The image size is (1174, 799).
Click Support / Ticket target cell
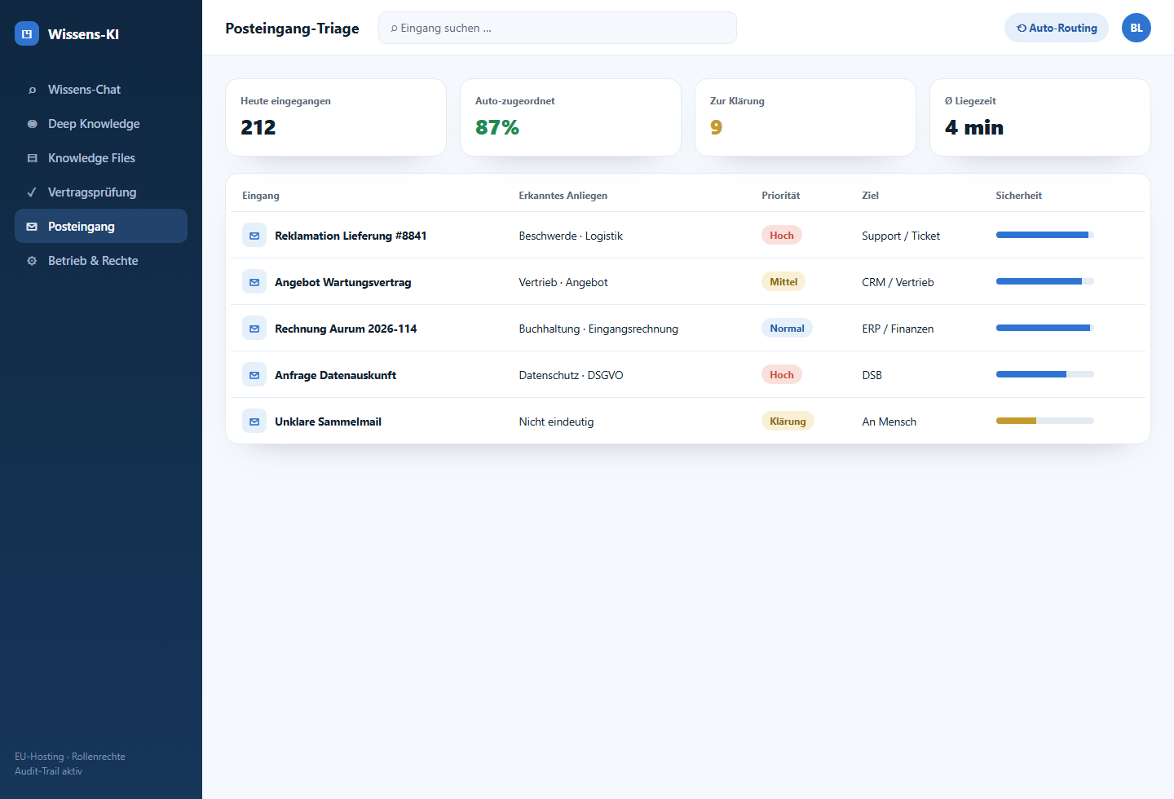click(x=901, y=236)
